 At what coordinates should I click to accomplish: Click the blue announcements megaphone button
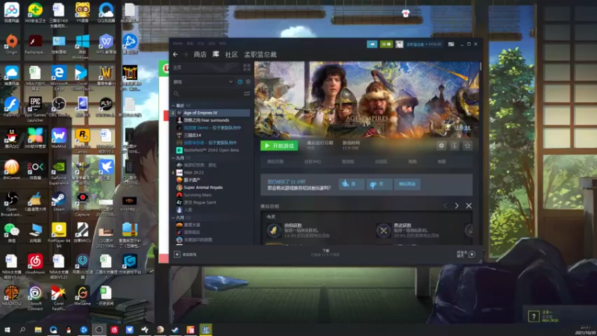372,44
